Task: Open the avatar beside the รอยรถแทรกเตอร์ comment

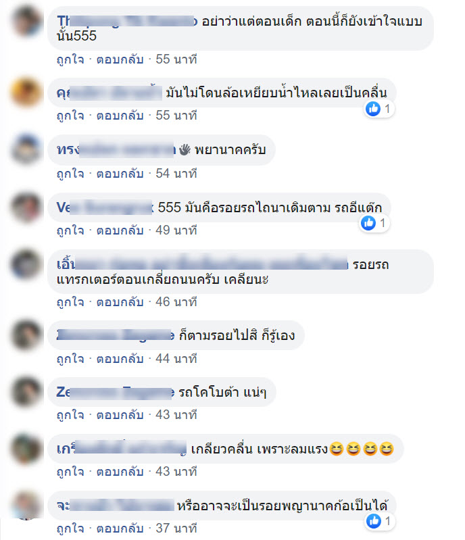Action: tap(26, 264)
